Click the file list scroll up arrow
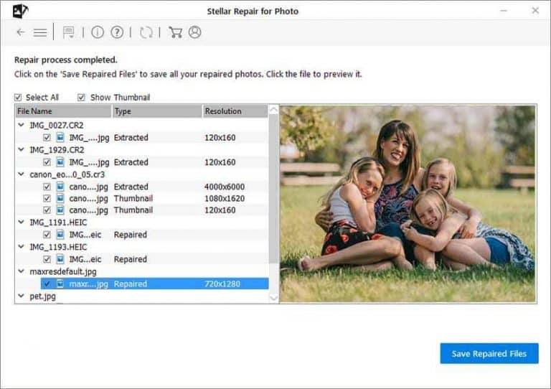 point(273,110)
